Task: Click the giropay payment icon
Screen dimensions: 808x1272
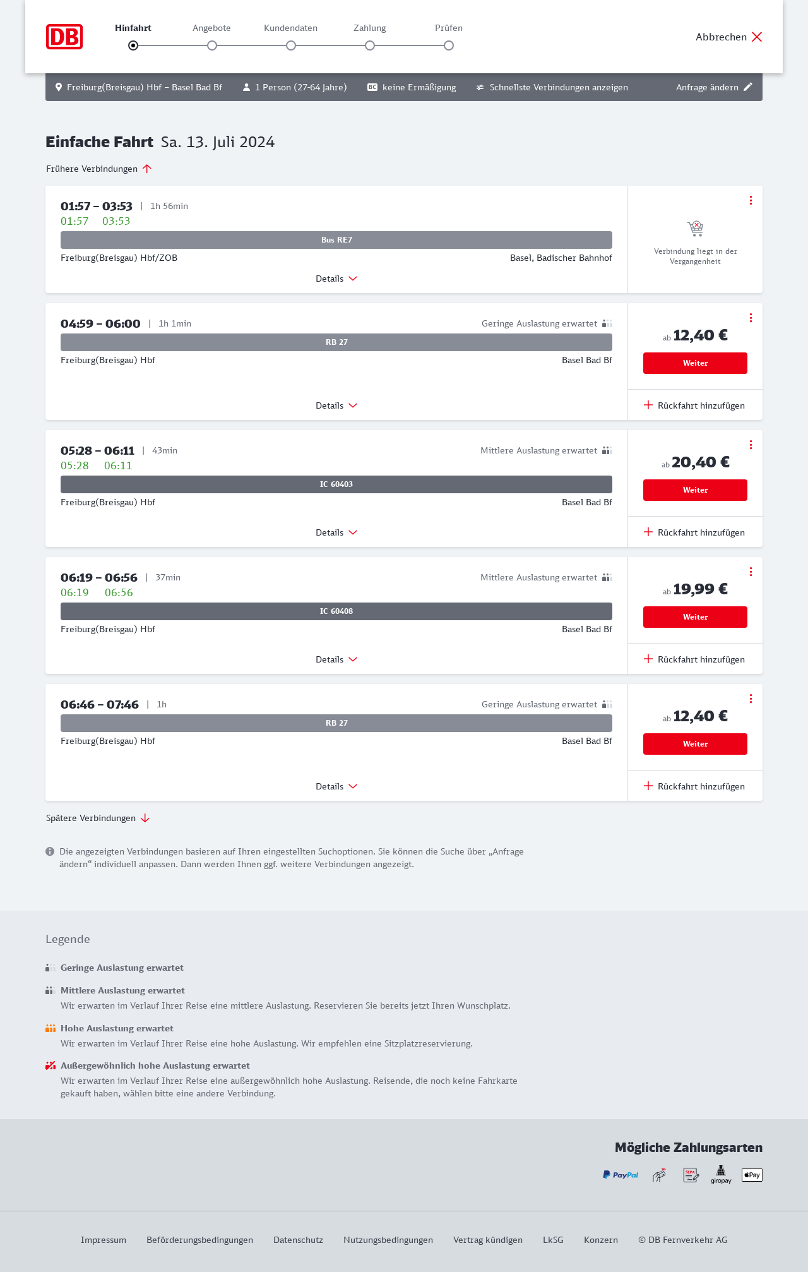Action: click(721, 1175)
